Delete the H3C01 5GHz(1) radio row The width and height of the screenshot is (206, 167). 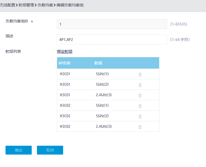click(x=140, y=74)
